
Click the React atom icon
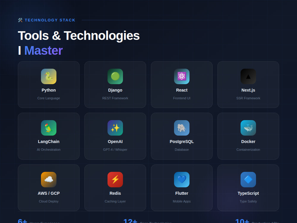[x=182, y=76]
